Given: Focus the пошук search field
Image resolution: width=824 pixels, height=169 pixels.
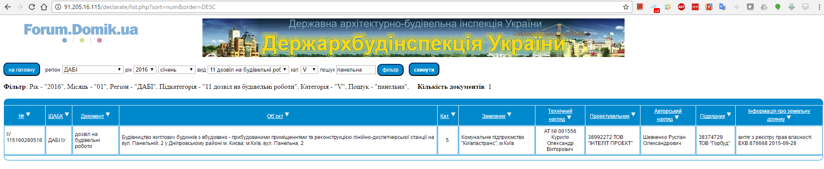Looking at the screenshot, I should click(x=356, y=69).
